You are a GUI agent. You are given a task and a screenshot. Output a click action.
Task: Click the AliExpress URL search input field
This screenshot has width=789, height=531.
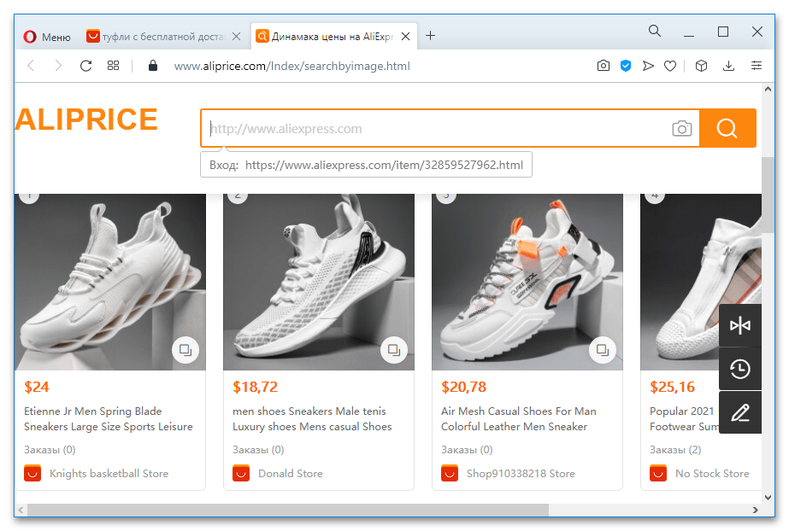(x=436, y=129)
